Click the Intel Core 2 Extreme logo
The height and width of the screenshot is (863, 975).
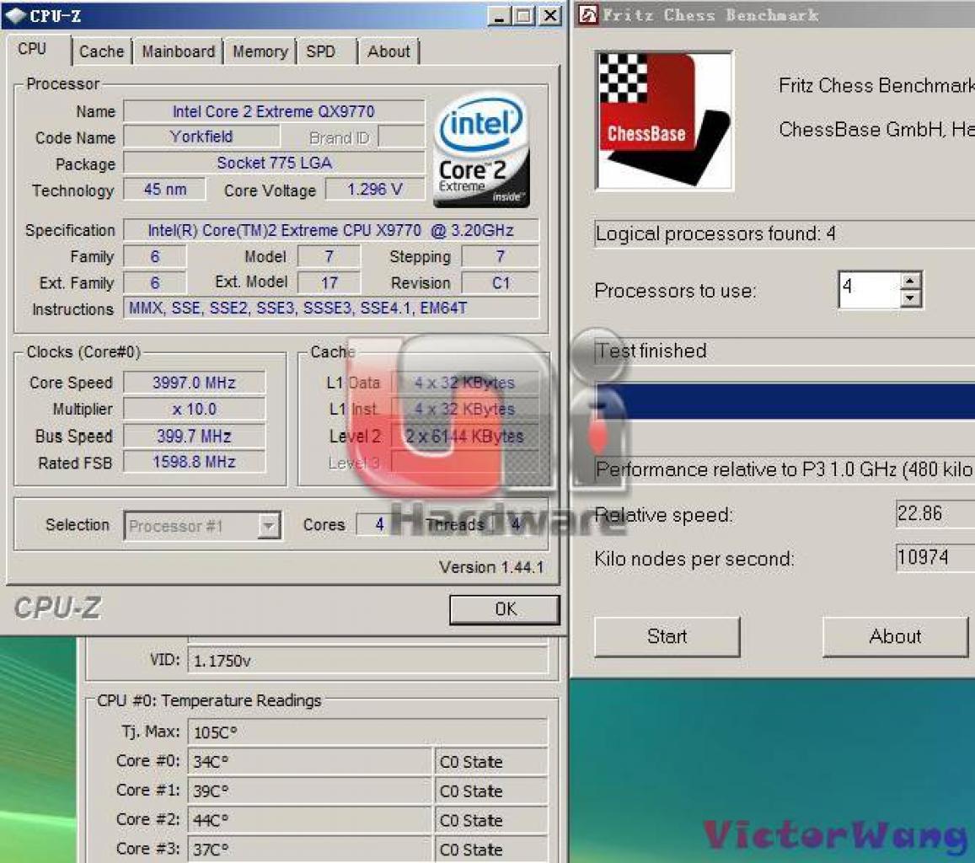481,151
